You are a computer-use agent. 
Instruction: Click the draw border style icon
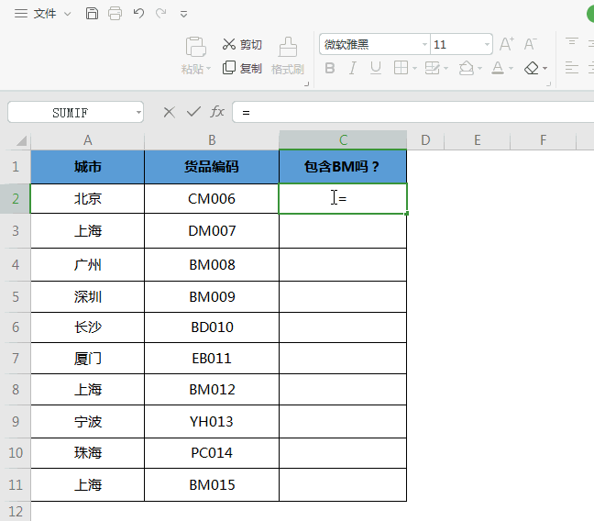click(433, 68)
